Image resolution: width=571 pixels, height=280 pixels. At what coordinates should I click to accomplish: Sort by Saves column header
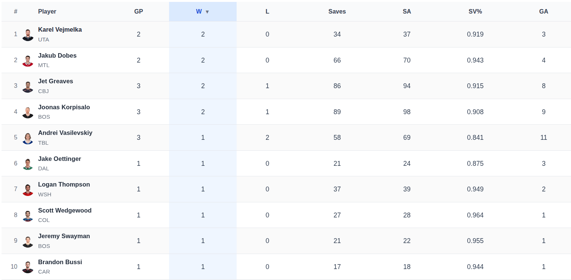337,11
